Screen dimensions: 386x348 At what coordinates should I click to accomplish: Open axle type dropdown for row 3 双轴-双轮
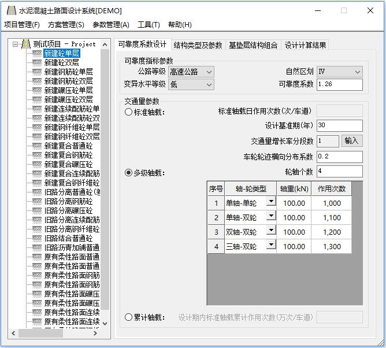271,231
